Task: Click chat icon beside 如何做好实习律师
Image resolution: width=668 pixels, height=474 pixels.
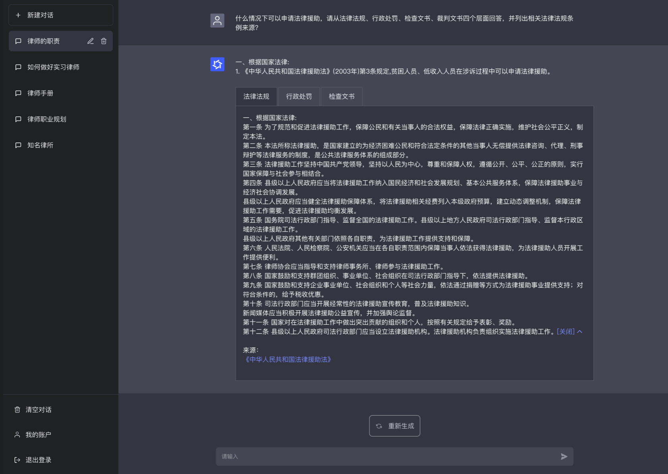Action: [18, 67]
